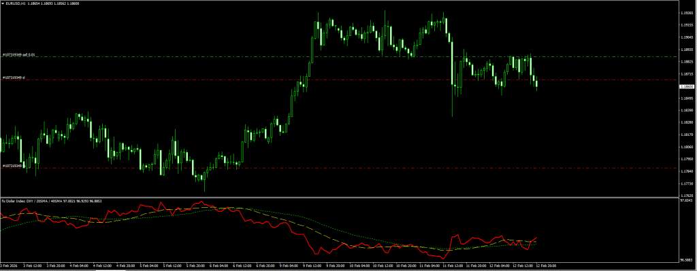Viewport: 697px width, 271px height.
Task: Click the '12 Feb 20:00' time label
Action: point(547,266)
